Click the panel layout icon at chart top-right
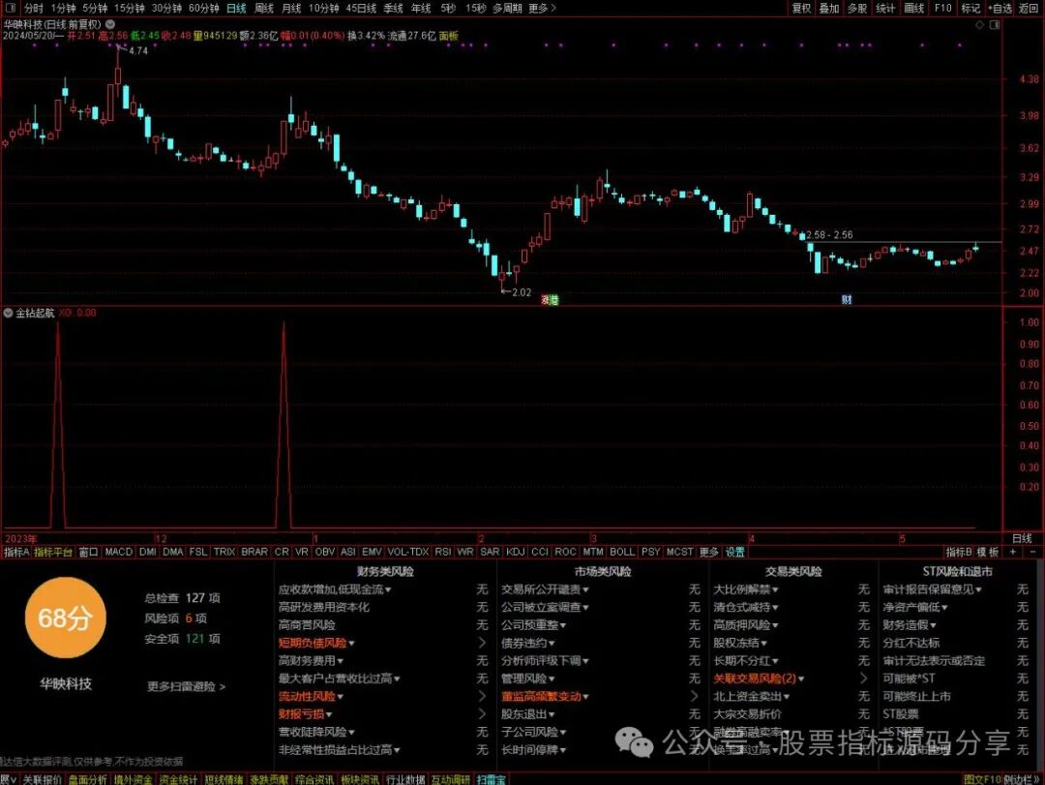Viewport: 1045px width, 785px height. click(995, 24)
